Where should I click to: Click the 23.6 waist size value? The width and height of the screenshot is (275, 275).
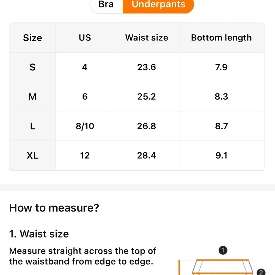point(147,67)
